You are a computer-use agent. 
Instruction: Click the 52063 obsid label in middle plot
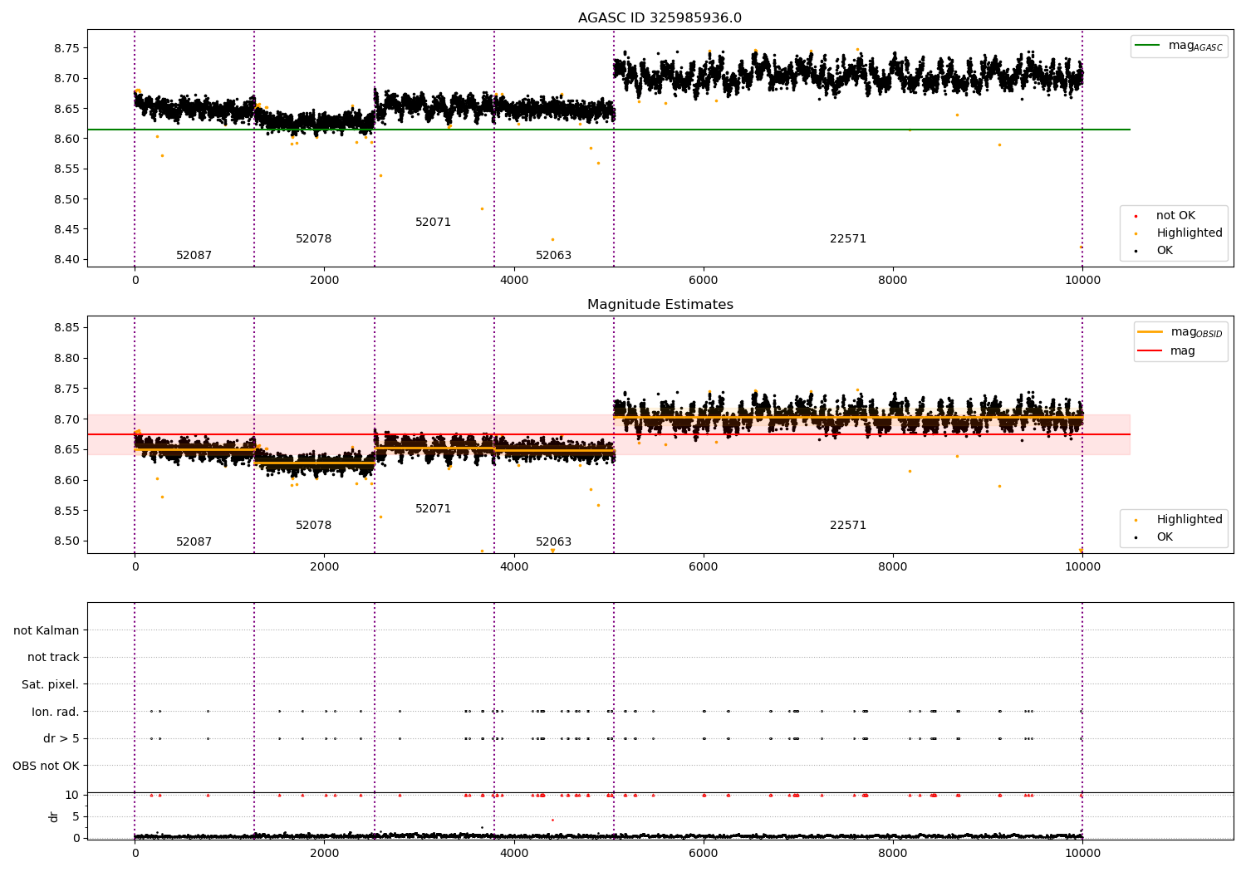coord(553,542)
